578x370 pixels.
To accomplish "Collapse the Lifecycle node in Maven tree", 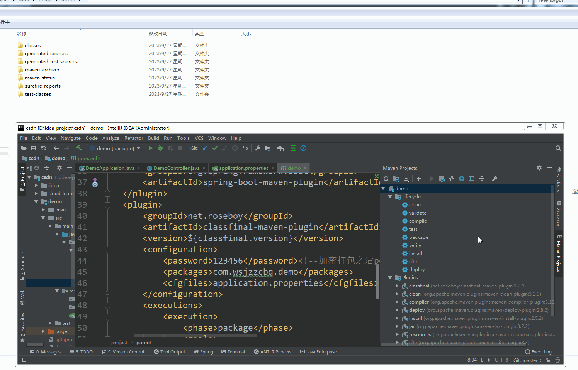I will (390, 197).
